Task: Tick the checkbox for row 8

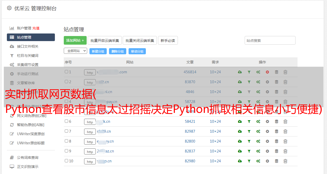Action: [x=66, y=141]
